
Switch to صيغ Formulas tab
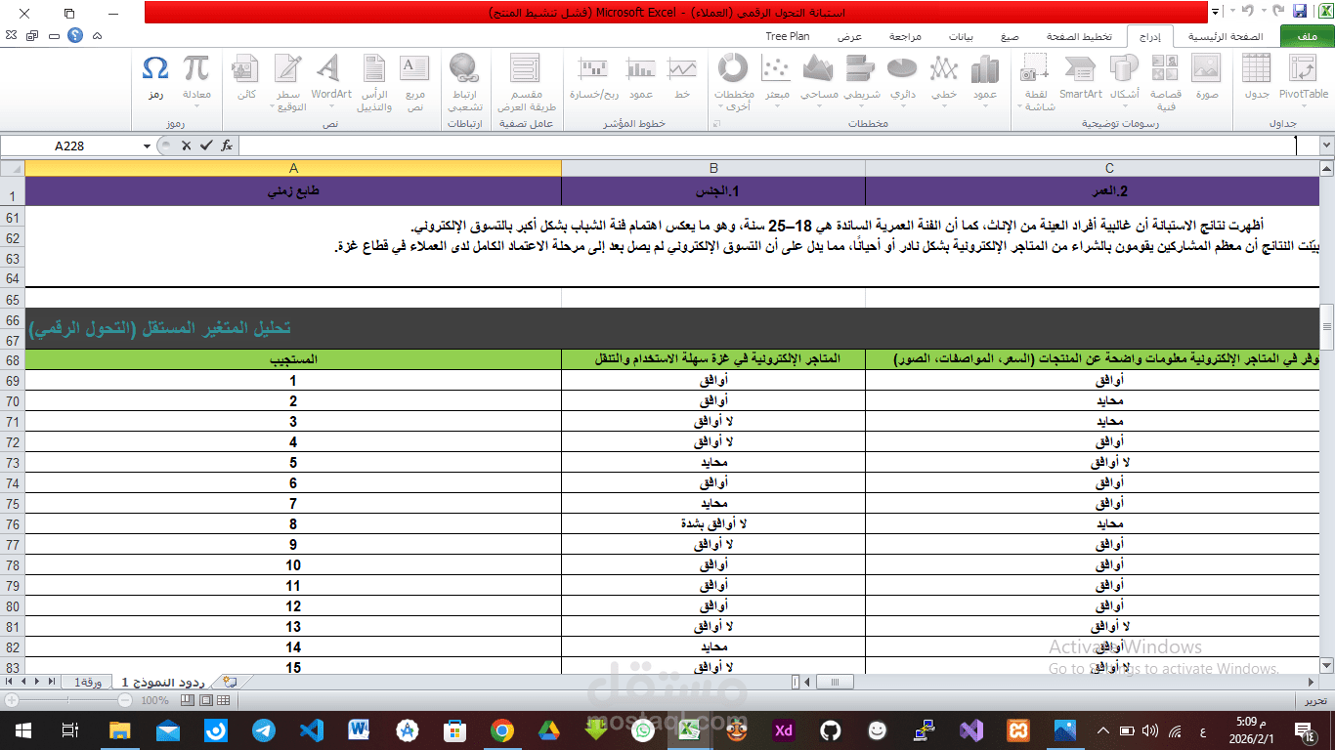coord(1010,36)
